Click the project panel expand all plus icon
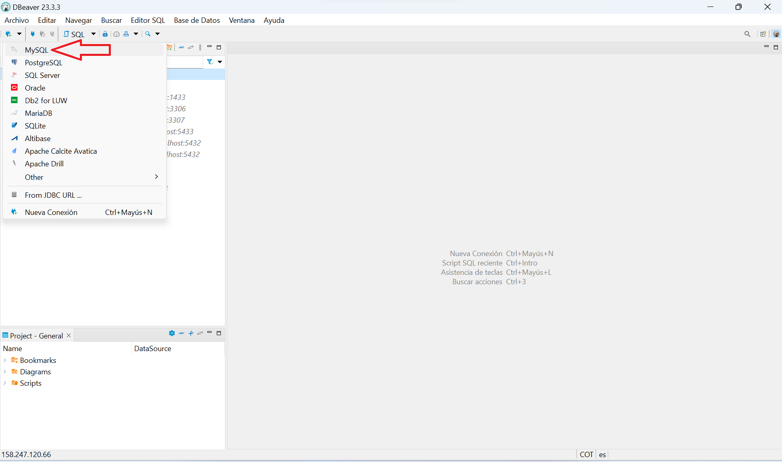The height and width of the screenshot is (462, 782). (191, 333)
